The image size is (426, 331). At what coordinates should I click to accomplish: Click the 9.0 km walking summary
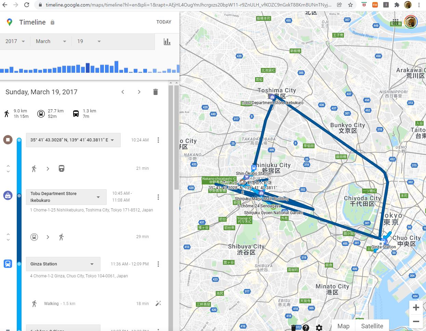point(16,113)
